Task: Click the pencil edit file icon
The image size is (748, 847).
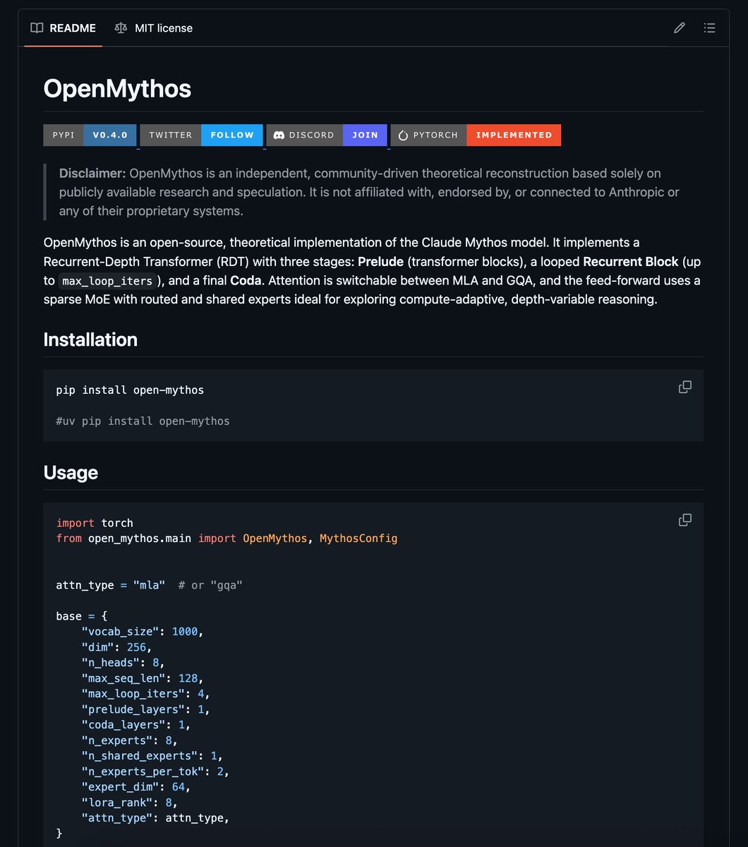Action: click(x=680, y=28)
